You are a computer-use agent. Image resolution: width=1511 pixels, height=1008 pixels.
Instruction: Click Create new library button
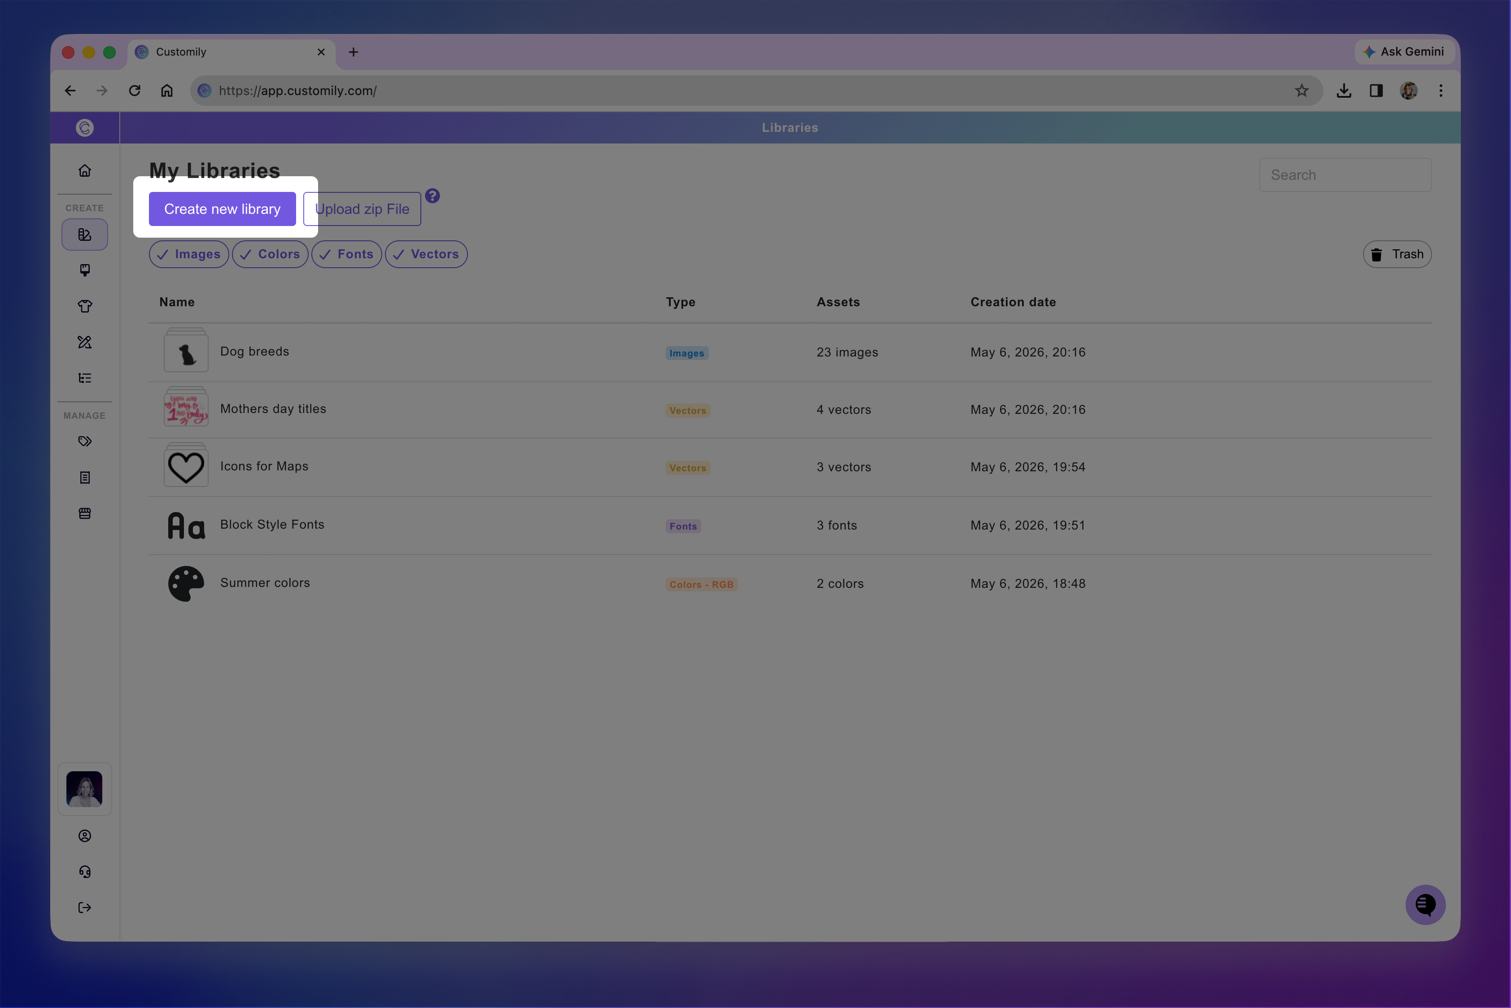[x=222, y=209]
